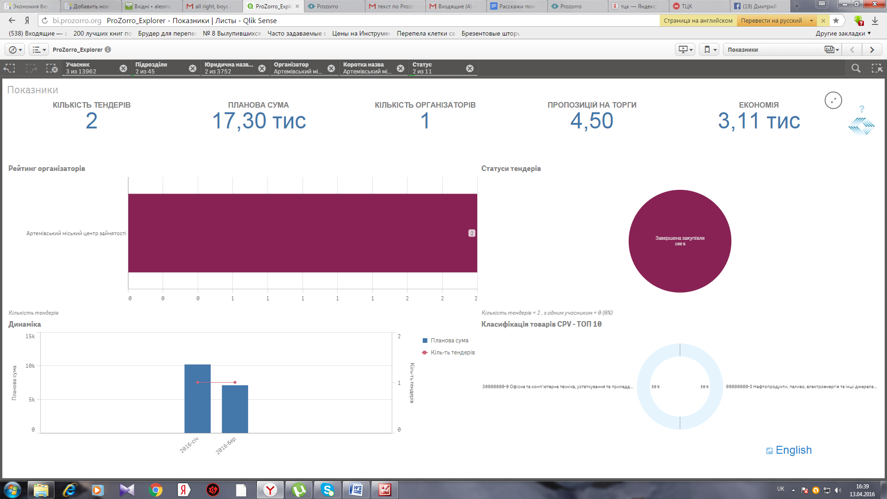Expand the dashboard to fullscreen
The image size is (887, 499).
click(x=833, y=100)
